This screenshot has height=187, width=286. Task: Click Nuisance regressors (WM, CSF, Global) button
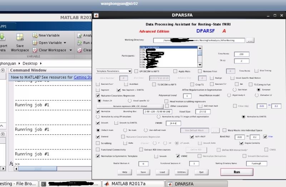coord(130,106)
